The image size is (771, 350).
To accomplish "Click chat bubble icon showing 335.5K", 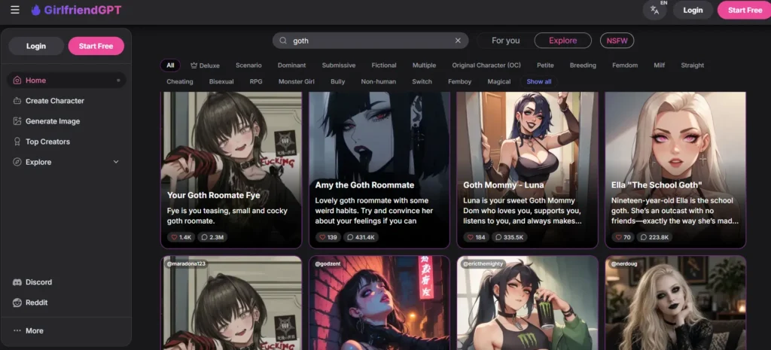I will coord(498,237).
